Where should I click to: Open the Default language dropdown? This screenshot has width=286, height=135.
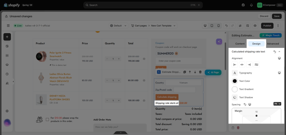118,26
